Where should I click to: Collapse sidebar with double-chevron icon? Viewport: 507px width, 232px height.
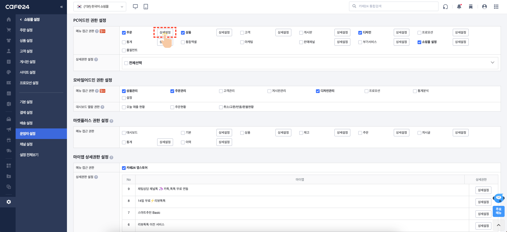click(61, 7)
